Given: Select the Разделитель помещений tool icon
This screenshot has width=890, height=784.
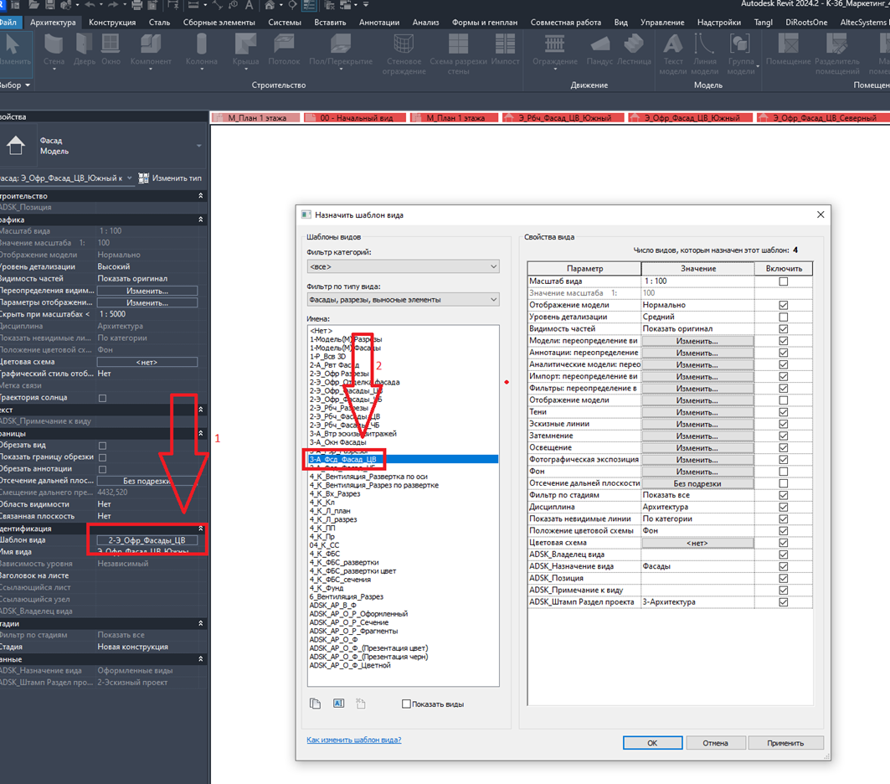Looking at the screenshot, I should pos(836,44).
